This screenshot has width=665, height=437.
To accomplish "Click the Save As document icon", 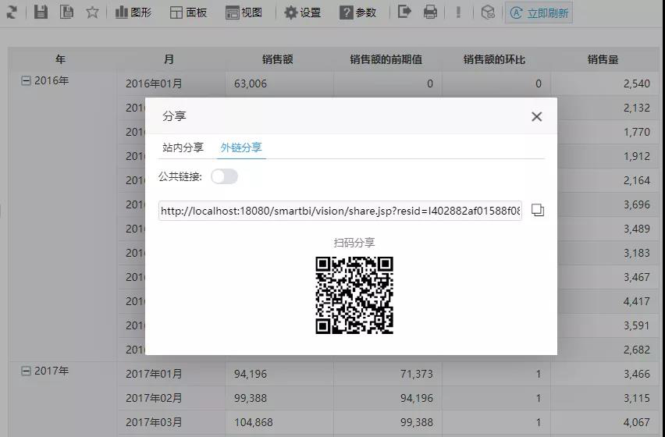I will 66,12.
